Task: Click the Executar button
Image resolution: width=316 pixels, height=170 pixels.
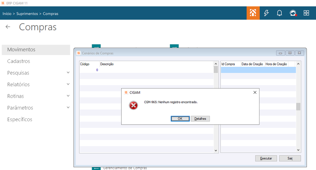Action: 266,158
